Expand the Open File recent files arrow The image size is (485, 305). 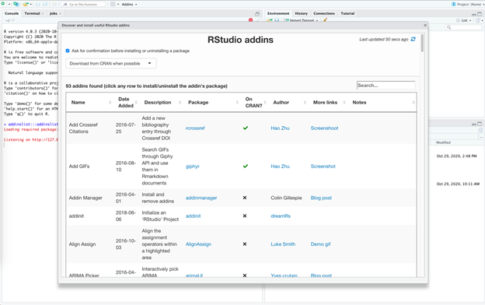30,5
